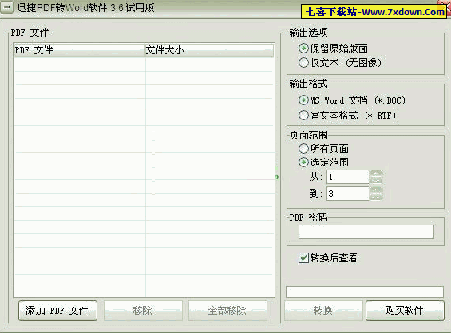This screenshot has width=451, height=333.
Task: Click the 从 start page field
Action: (x=348, y=177)
